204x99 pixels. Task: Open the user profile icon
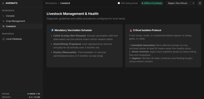click(x=200, y=3)
